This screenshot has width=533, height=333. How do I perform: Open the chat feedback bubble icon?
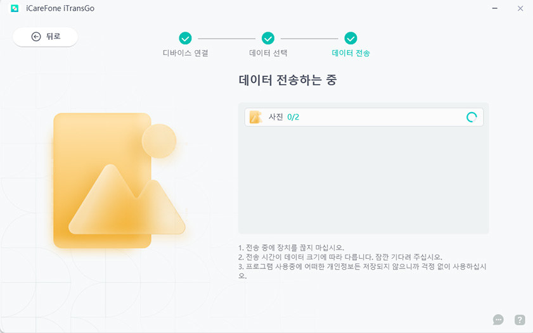coord(498,320)
